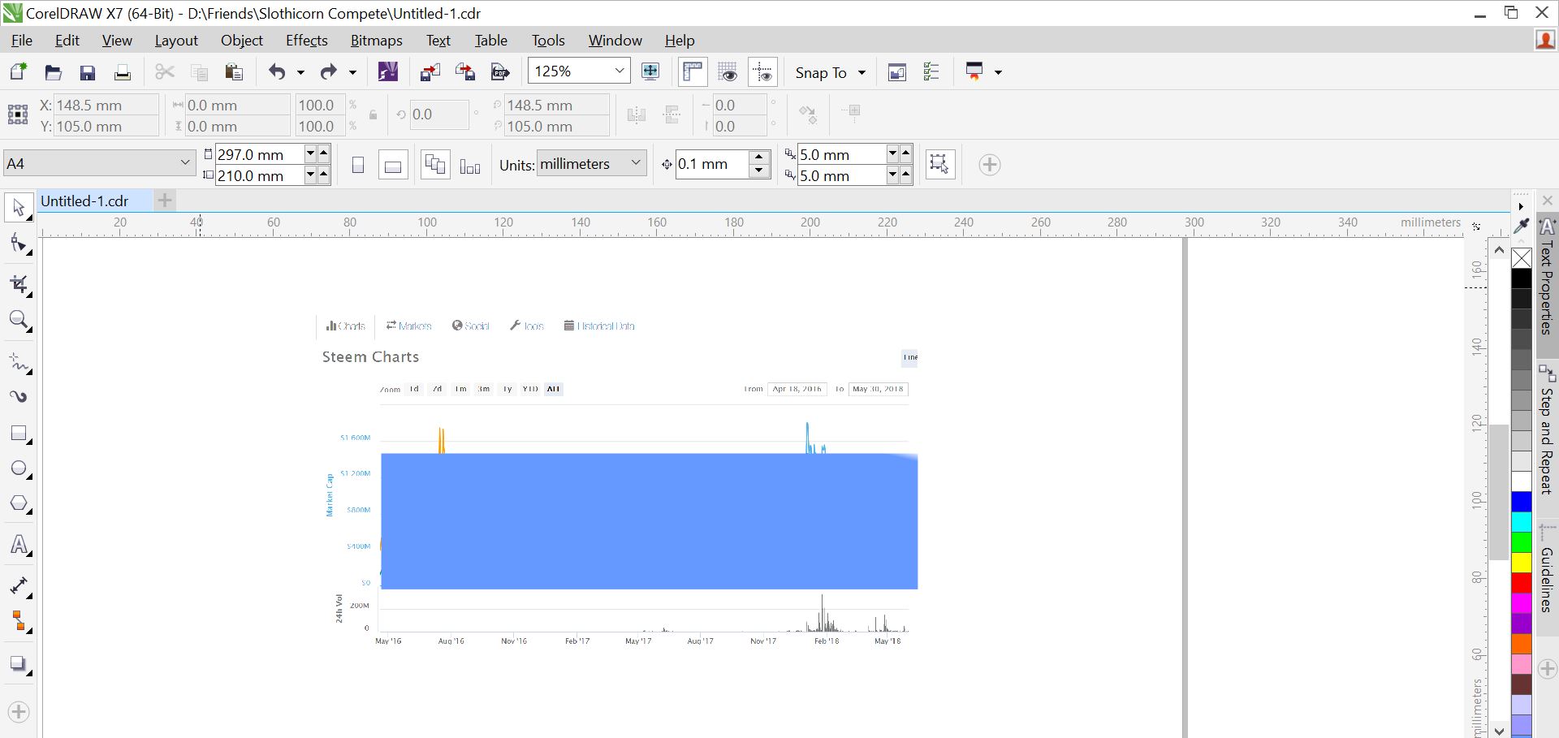This screenshot has height=738, width=1559.
Task: Select the Rectangle tool
Action: (x=19, y=434)
